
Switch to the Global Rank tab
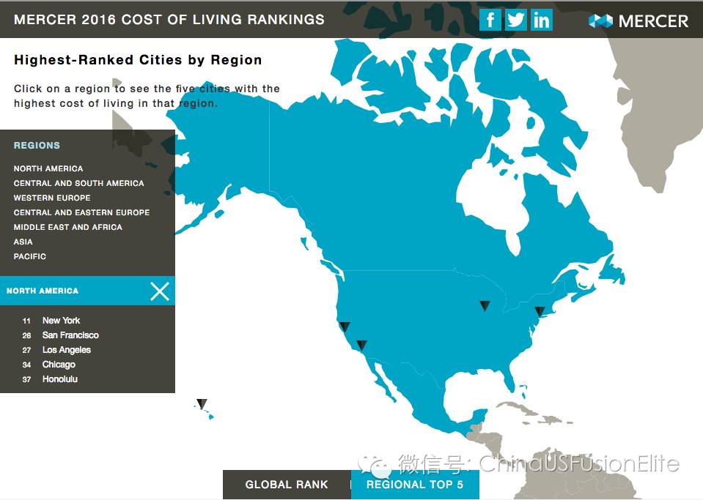click(x=287, y=485)
